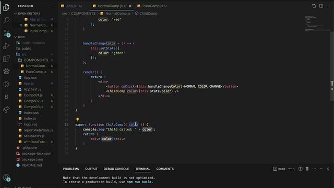This screenshot has height=188, width=334.
Task: Select the TERMINAL panel tab
Action: click(x=142, y=169)
